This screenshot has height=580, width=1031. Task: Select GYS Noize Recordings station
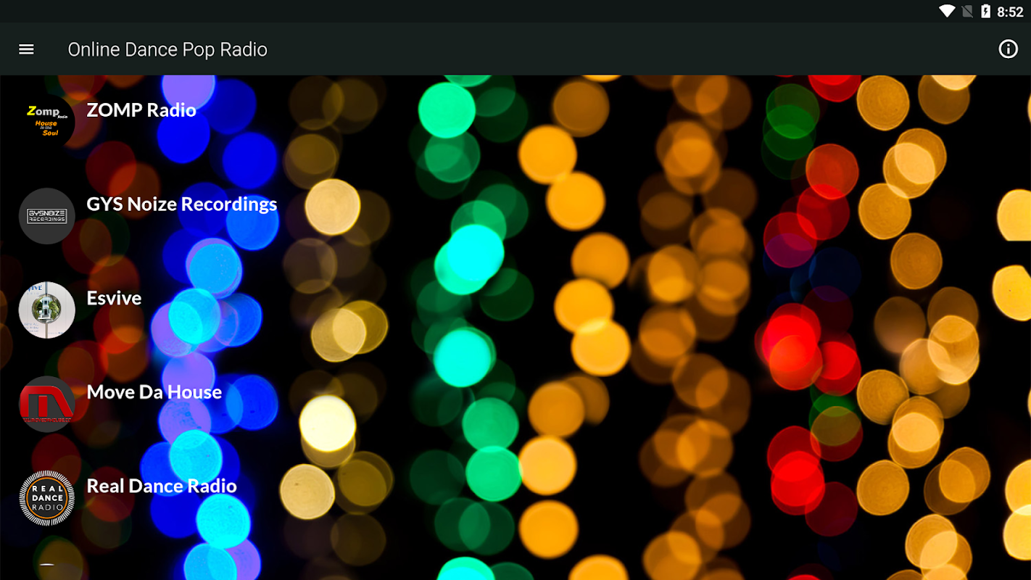click(x=182, y=204)
